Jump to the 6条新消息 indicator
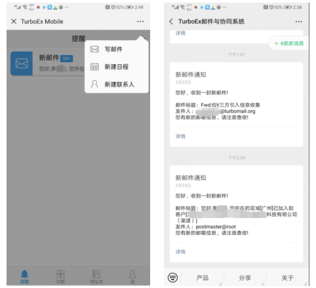 289,43
